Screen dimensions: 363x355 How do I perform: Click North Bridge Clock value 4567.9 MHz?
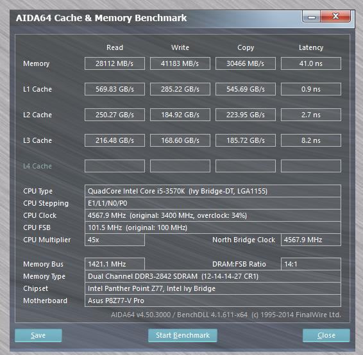(311, 240)
